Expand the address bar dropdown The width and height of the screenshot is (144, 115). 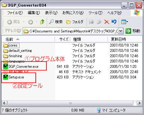coord(121,31)
